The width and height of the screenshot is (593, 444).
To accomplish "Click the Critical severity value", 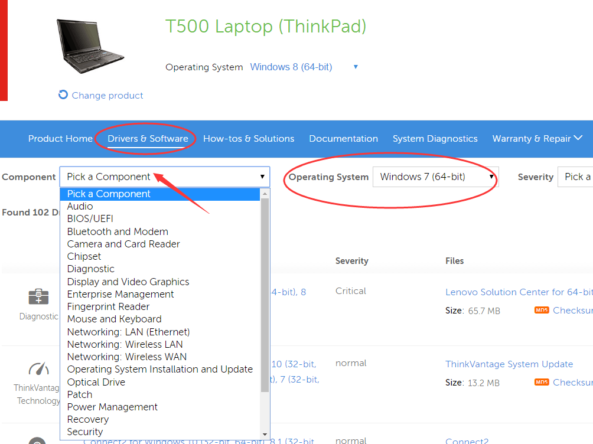I will coord(351,291).
